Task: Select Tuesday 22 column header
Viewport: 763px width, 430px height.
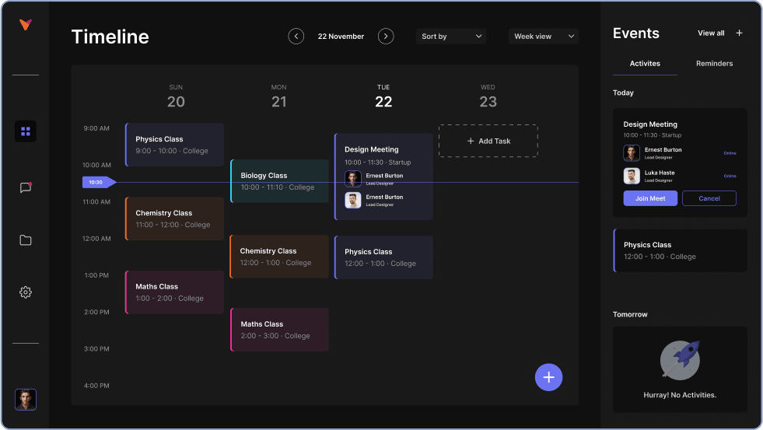Action: coord(383,96)
